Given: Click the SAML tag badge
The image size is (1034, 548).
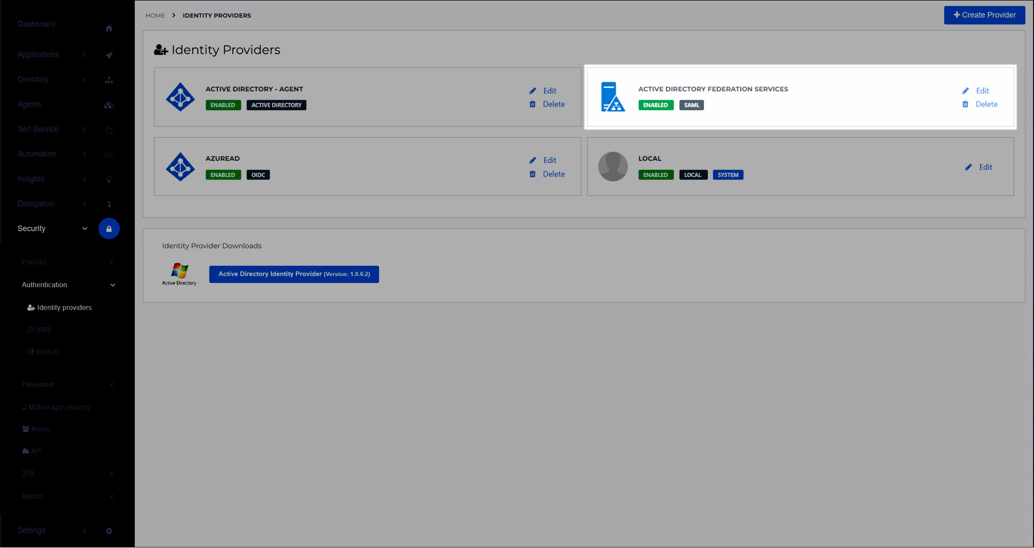Looking at the screenshot, I should [x=691, y=105].
